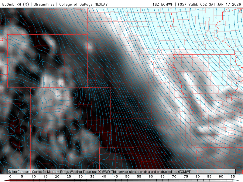Click the colorbar label "50"
Viewport: 243px width, 182px height.
coord(127,177)
